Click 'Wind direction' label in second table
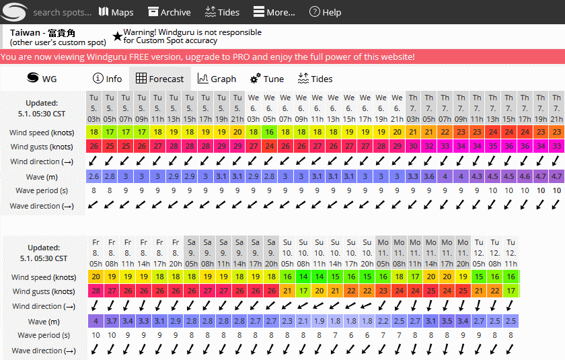Image resolution: width=565 pixels, height=360 pixels. 44,306
